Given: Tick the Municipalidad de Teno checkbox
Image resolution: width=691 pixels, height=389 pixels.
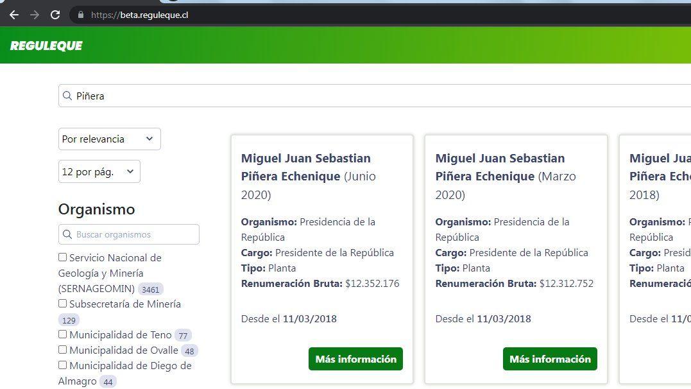Looking at the screenshot, I should [63, 334].
